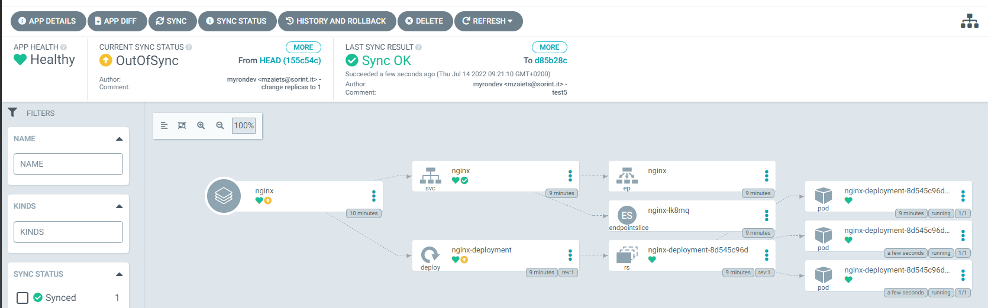The image size is (988, 308).
Task: Switch to the network tree view icon
Action: pyautogui.click(x=969, y=21)
